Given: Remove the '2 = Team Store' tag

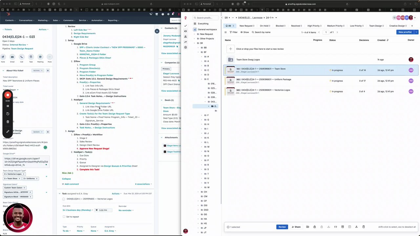Looking at the screenshot, I should (19, 179).
